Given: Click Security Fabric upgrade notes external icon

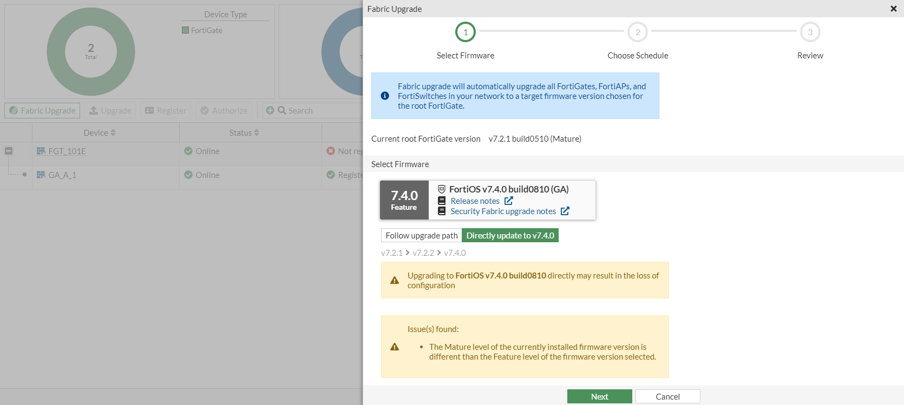Looking at the screenshot, I should point(565,211).
